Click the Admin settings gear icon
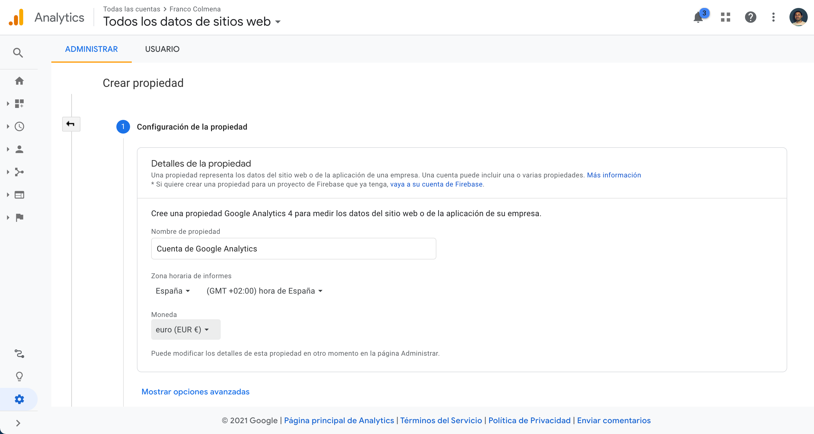Image resolution: width=814 pixels, height=434 pixels. (x=19, y=399)
